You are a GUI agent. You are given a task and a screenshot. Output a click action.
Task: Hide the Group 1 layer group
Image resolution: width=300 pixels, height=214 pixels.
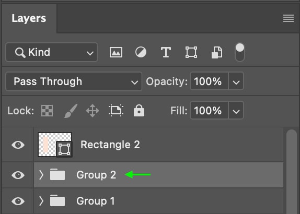[18, 201]
